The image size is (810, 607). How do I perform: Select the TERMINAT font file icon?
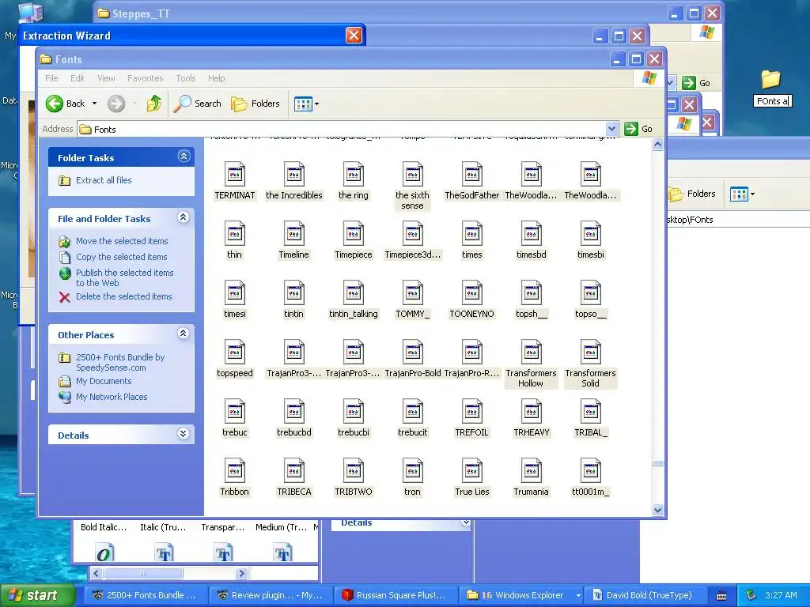pos(234,174)
